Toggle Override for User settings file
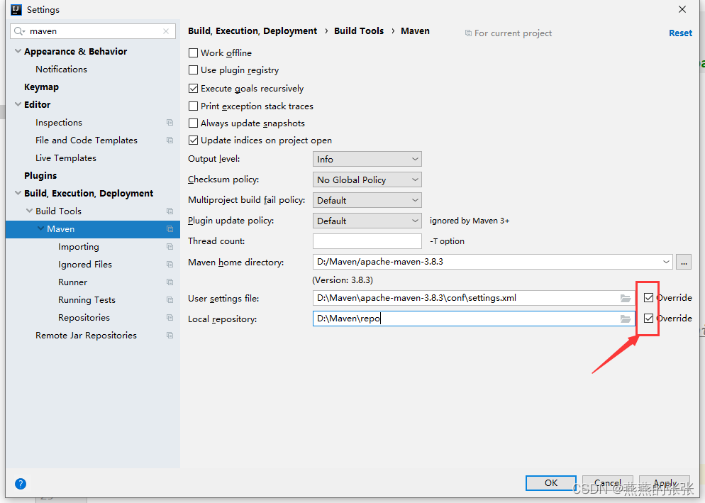Screen dimensions: 705x503 click(x=648, y=297)
